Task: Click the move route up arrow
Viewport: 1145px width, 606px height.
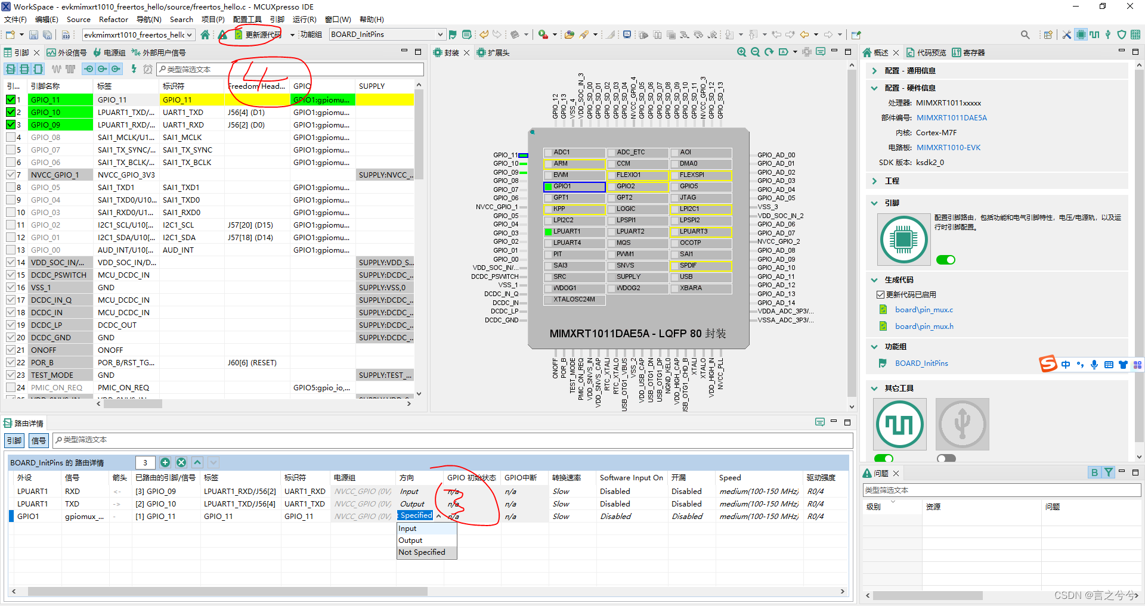Action: [197, 462]
